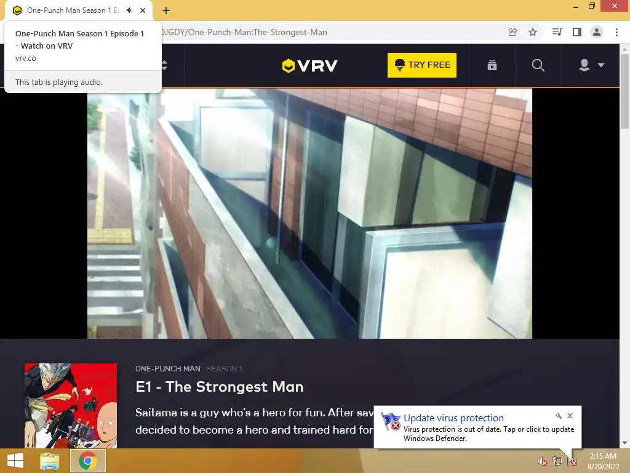Viewport: 630px width, 473px height.
Task: Open the media control icon in toolbar
Action: tap(557, 32)
